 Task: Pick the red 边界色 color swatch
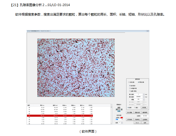tap(121, 117)
